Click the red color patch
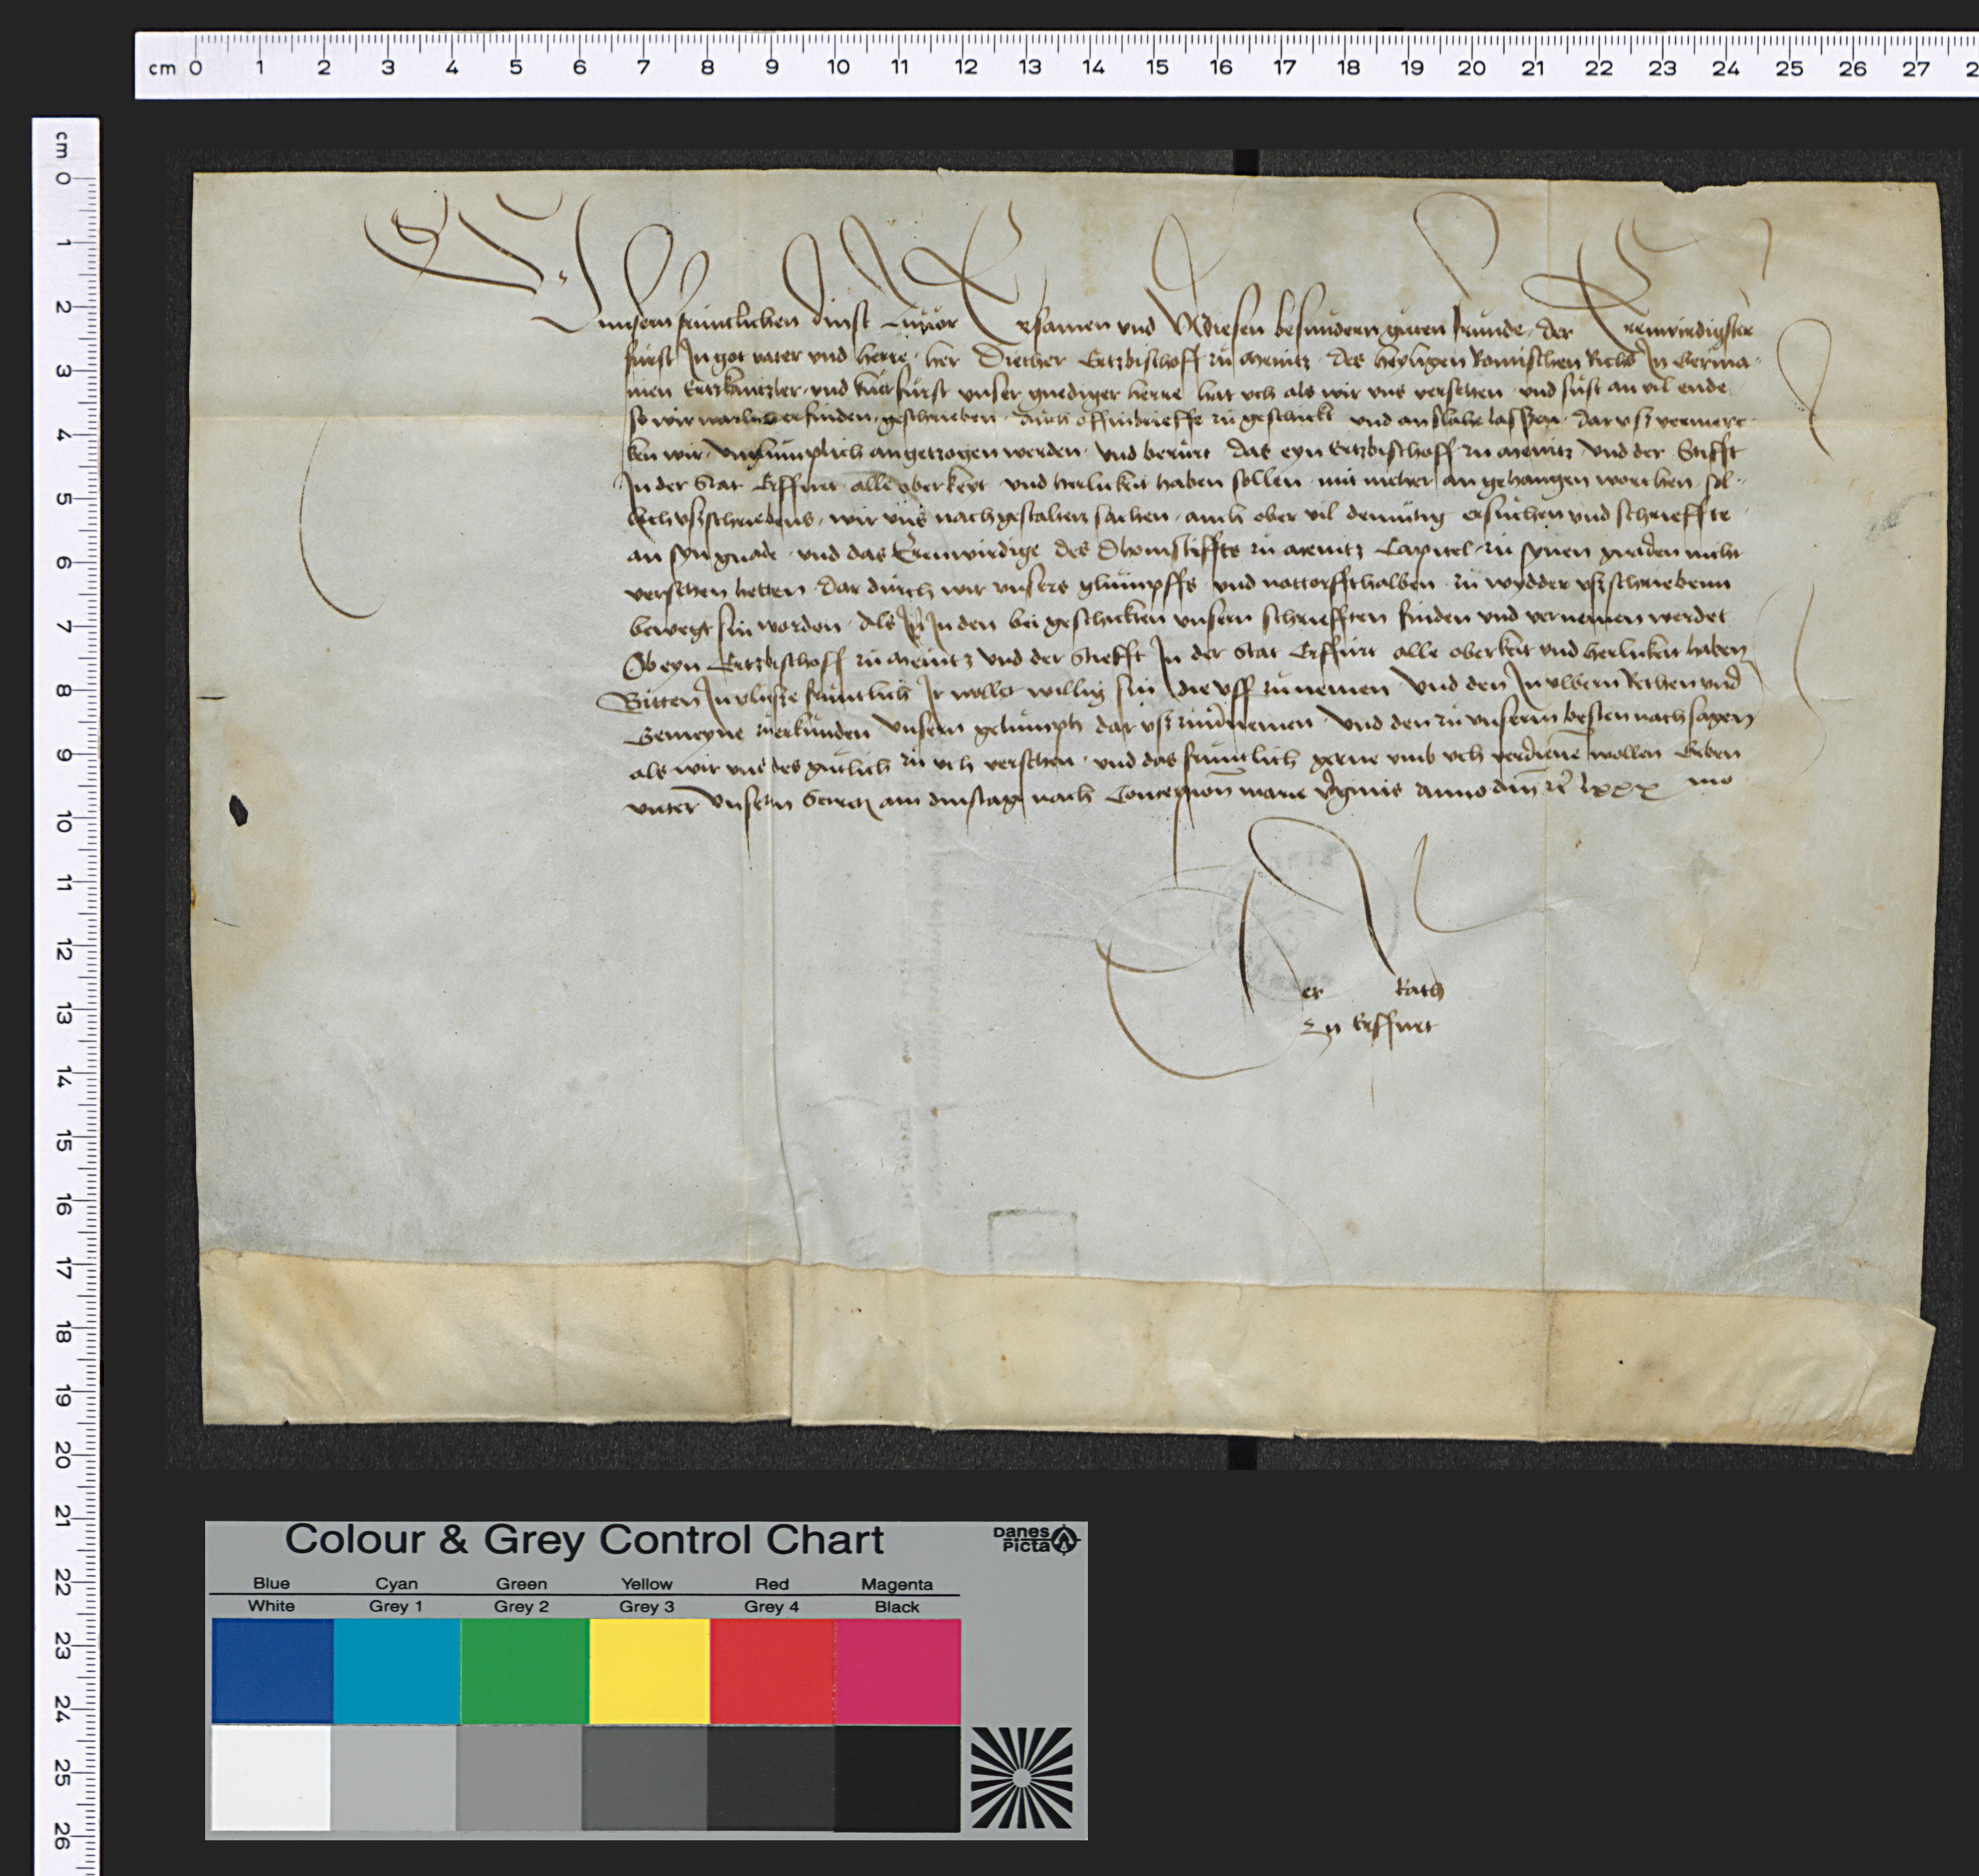The height and width of the screenshot is (1876, 1979). (x=772, y=1671)
